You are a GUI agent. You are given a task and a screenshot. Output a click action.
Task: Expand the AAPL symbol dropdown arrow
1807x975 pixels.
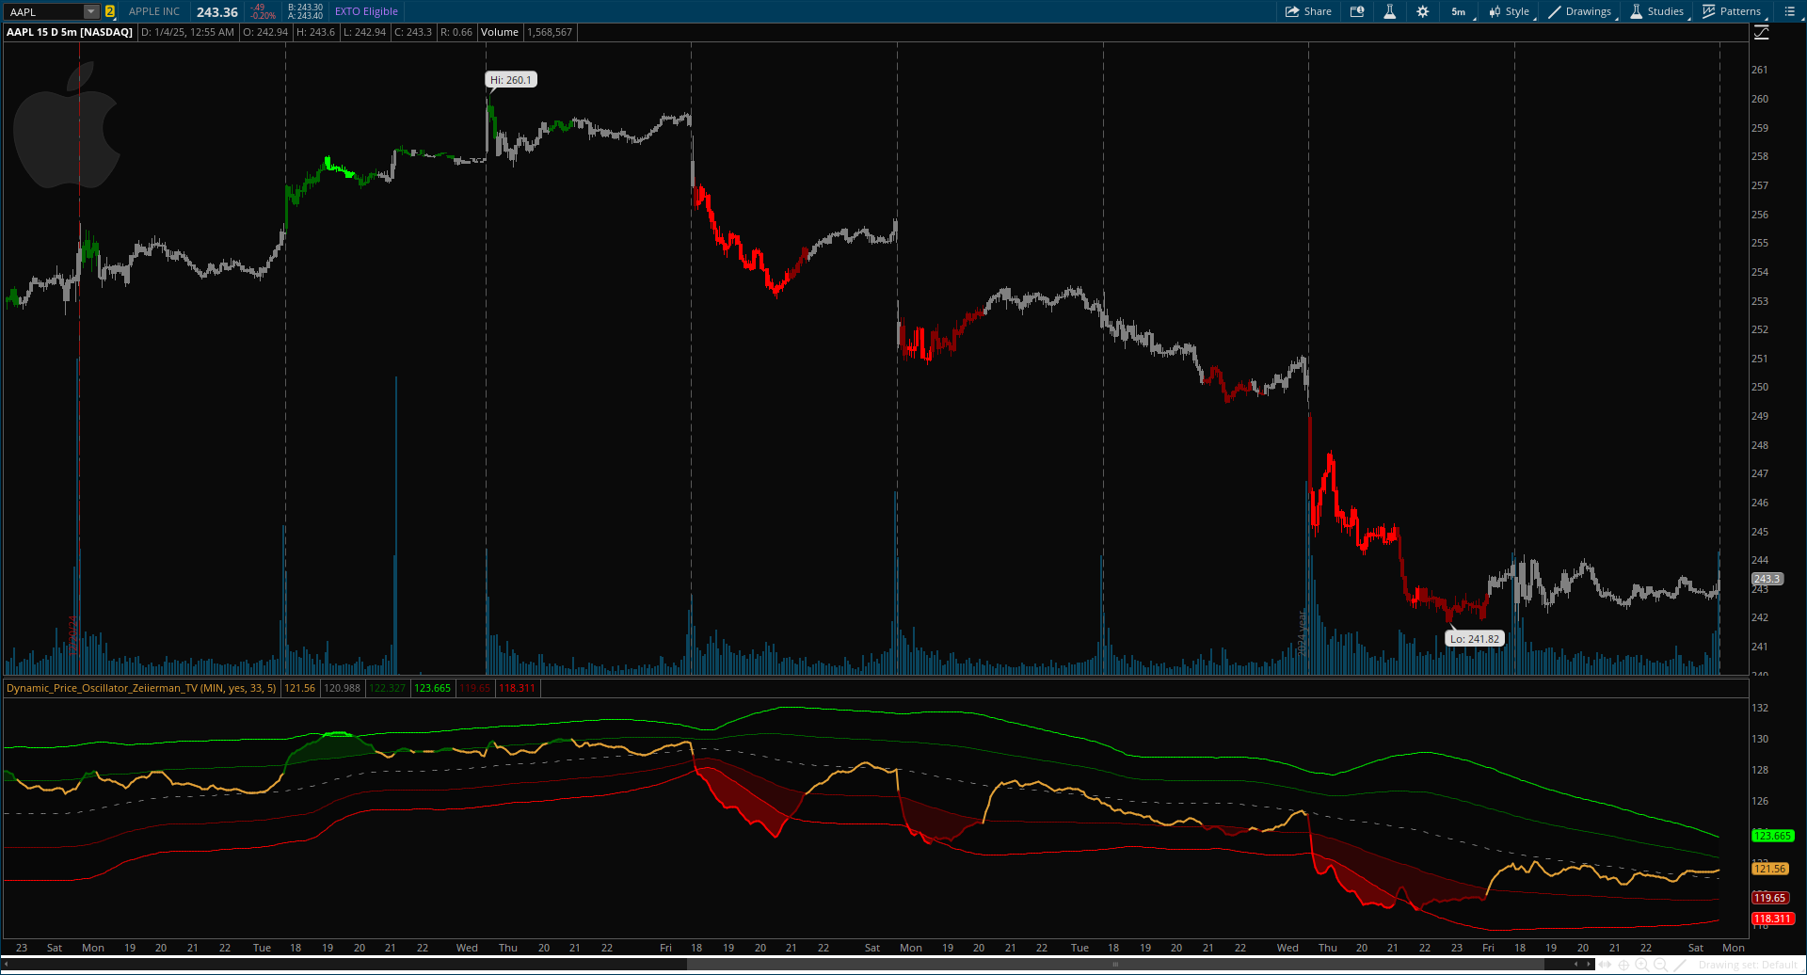pos(90,11)
